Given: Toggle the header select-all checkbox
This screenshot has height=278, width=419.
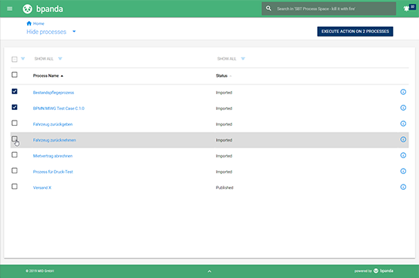Looking at the screenshot, I should [14, 75].
